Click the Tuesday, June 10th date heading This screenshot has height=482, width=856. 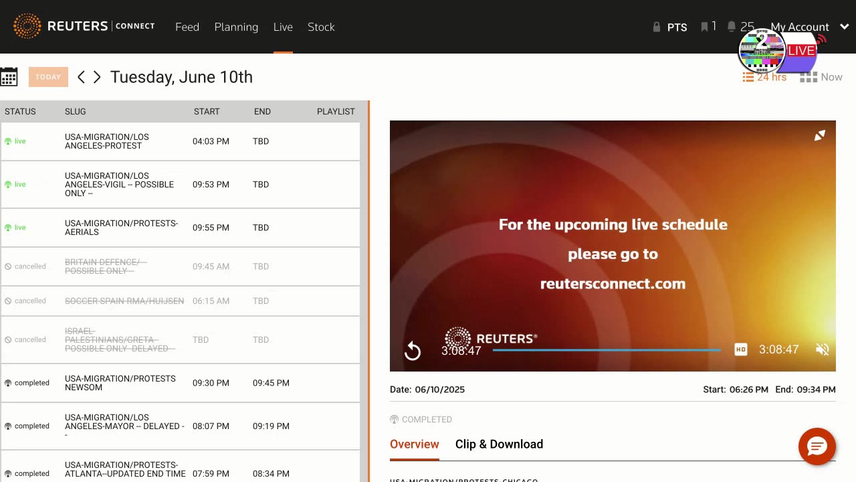181,77
